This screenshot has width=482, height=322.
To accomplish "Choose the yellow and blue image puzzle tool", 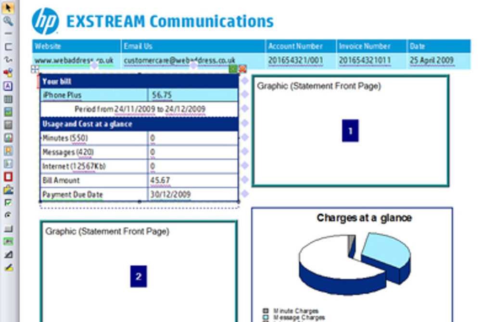I will 8,189.
